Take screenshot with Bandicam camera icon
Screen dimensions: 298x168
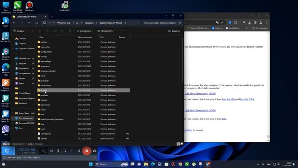95,151
